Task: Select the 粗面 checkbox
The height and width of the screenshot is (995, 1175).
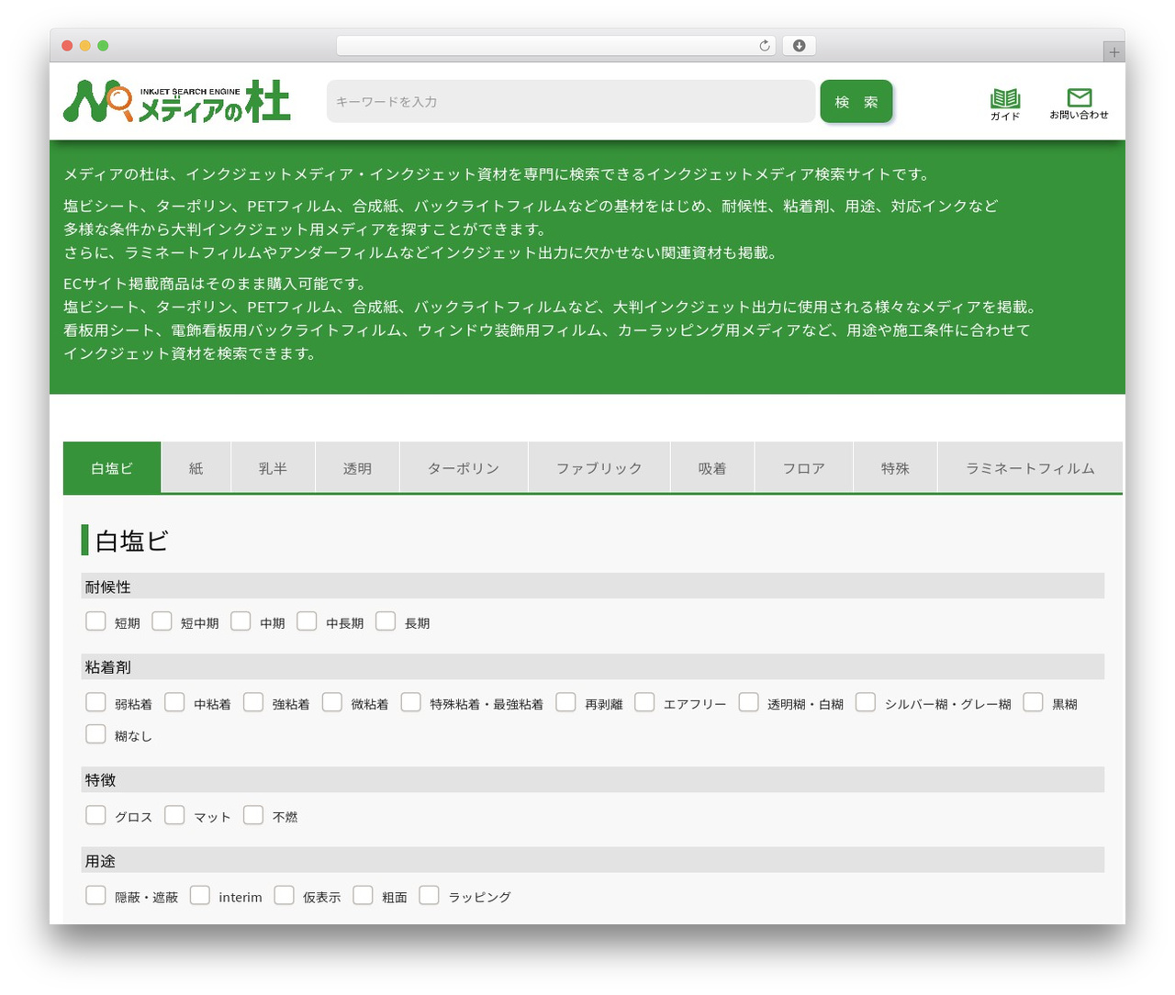Action: (x=363, y=895)
